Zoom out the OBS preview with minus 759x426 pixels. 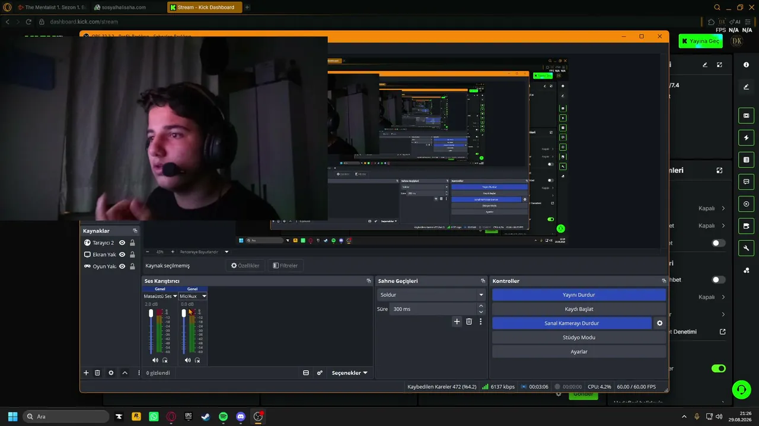[148, 252]
